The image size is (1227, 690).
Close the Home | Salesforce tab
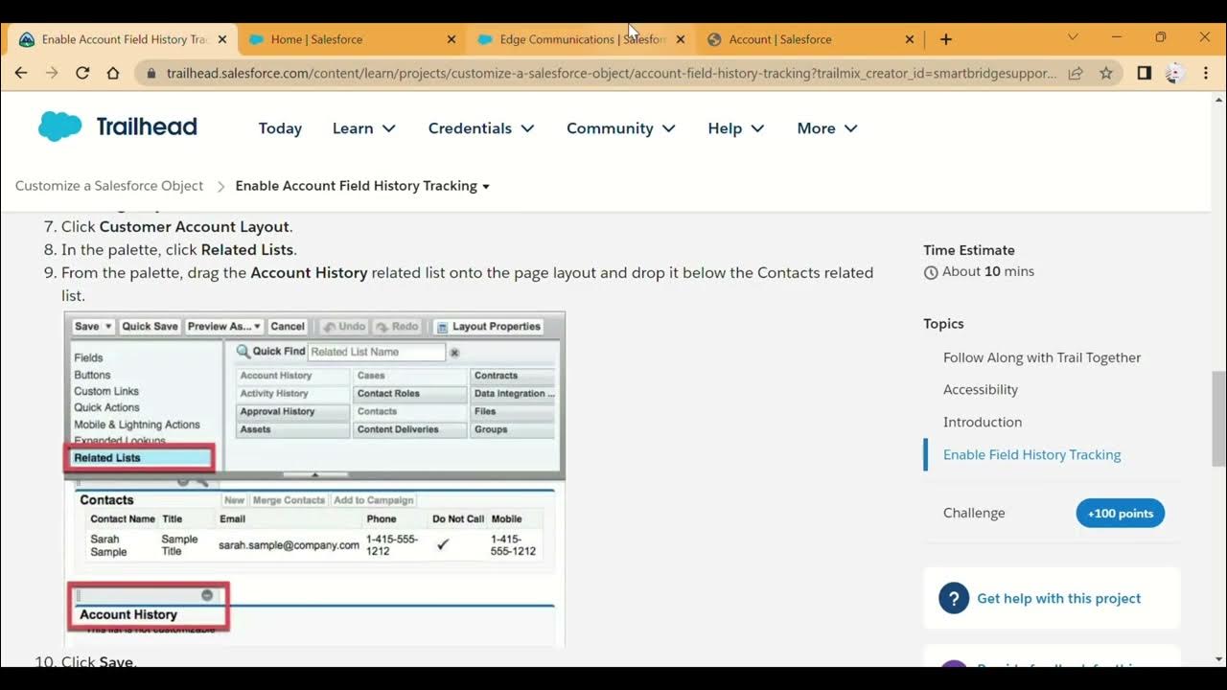451,39
